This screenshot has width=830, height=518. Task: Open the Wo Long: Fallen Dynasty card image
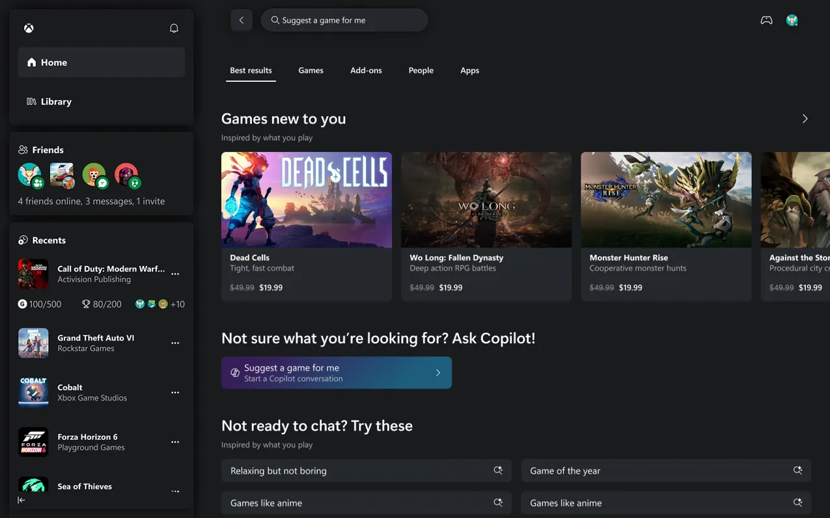click(x=486, y=200)
